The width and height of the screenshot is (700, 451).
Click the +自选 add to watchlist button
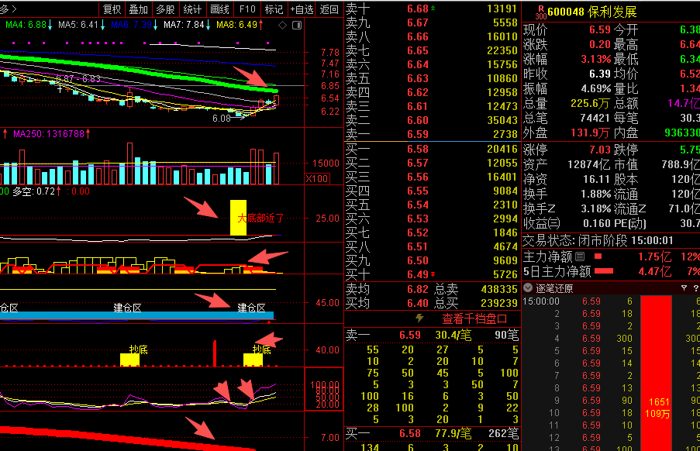click(301, 9)
